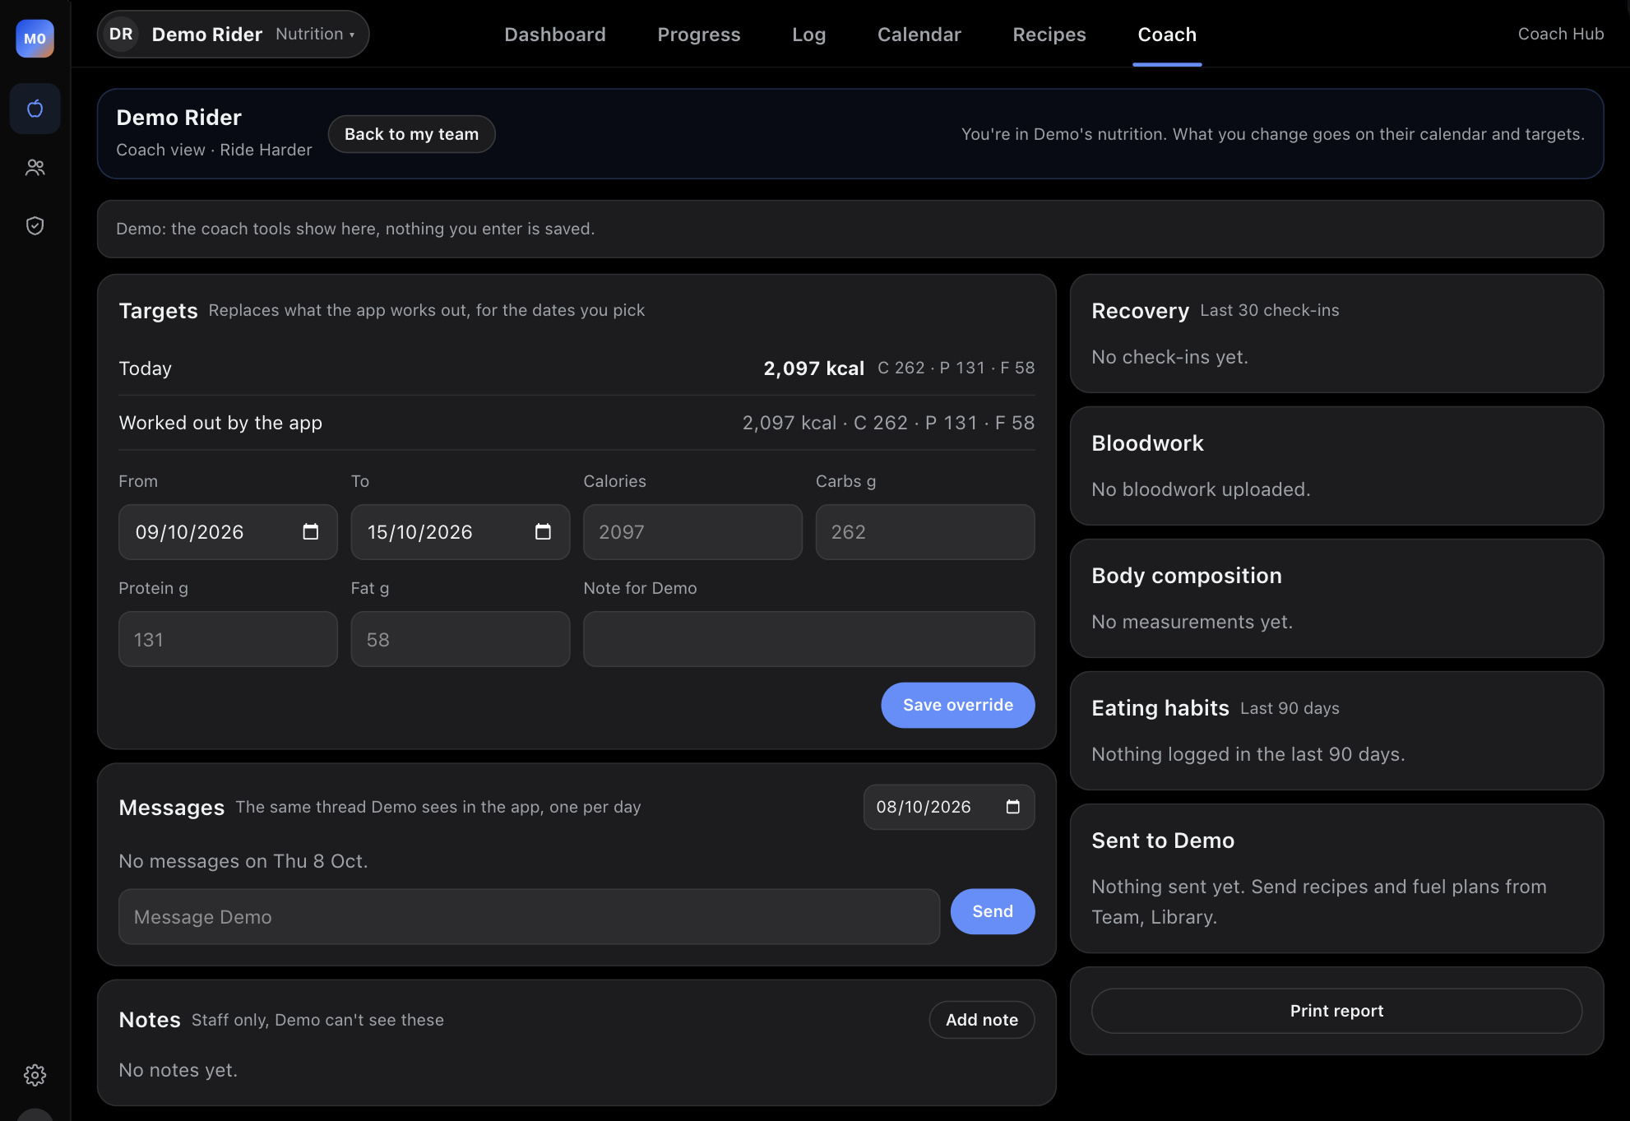Image resolution: width=1630 pixels, height=1121 pixels.
Task: Click 'No bloodwork uploaded.' text
Action: (x=1201, y=489)
